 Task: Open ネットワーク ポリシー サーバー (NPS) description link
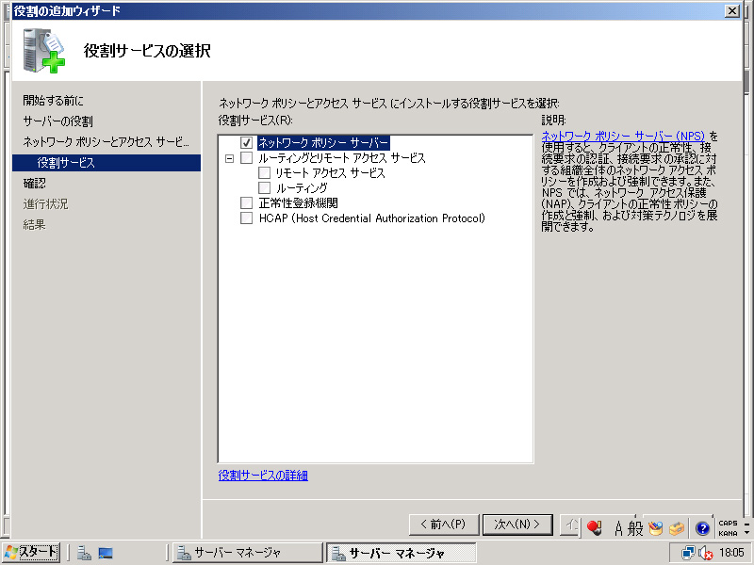pos(623,137)
